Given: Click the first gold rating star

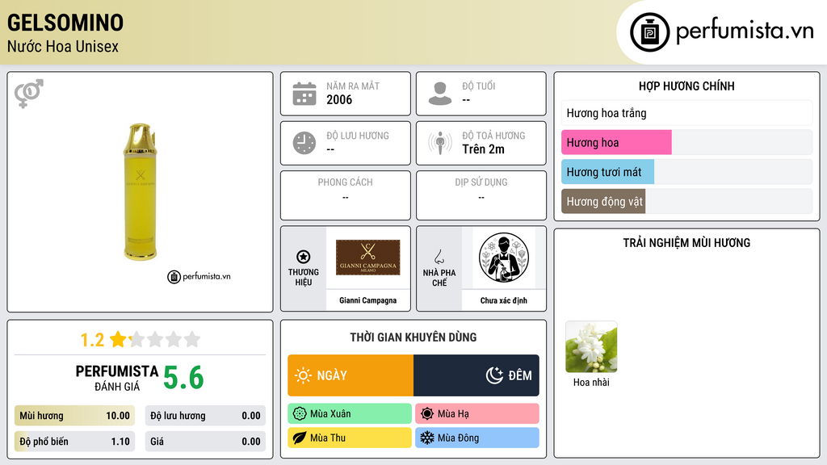Looking at the screenshot, I should click(118, 339).
